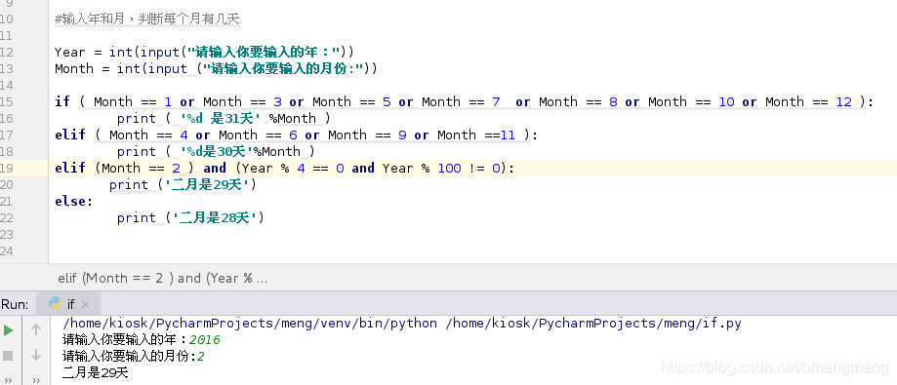Screen dimensions: 897x385
Task: Expand more actions chevrons below down arrow
Action: click(x=35, y=379)
